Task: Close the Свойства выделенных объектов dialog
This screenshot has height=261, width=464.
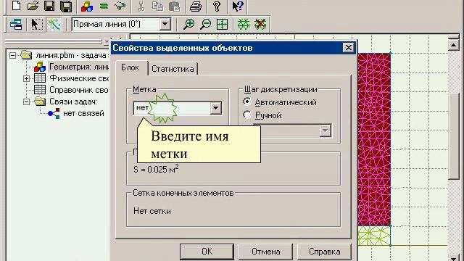Action: pos(348,47)
